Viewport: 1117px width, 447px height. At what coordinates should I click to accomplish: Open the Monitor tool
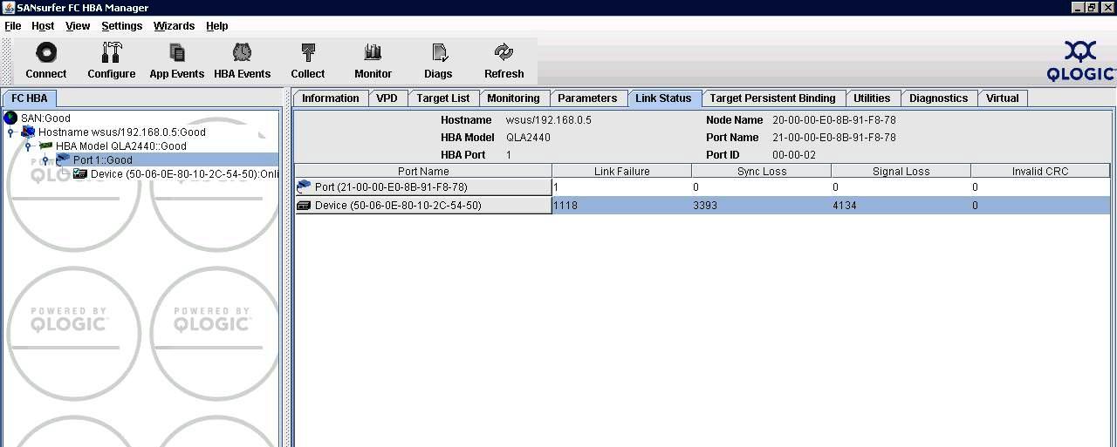[373, 61]
